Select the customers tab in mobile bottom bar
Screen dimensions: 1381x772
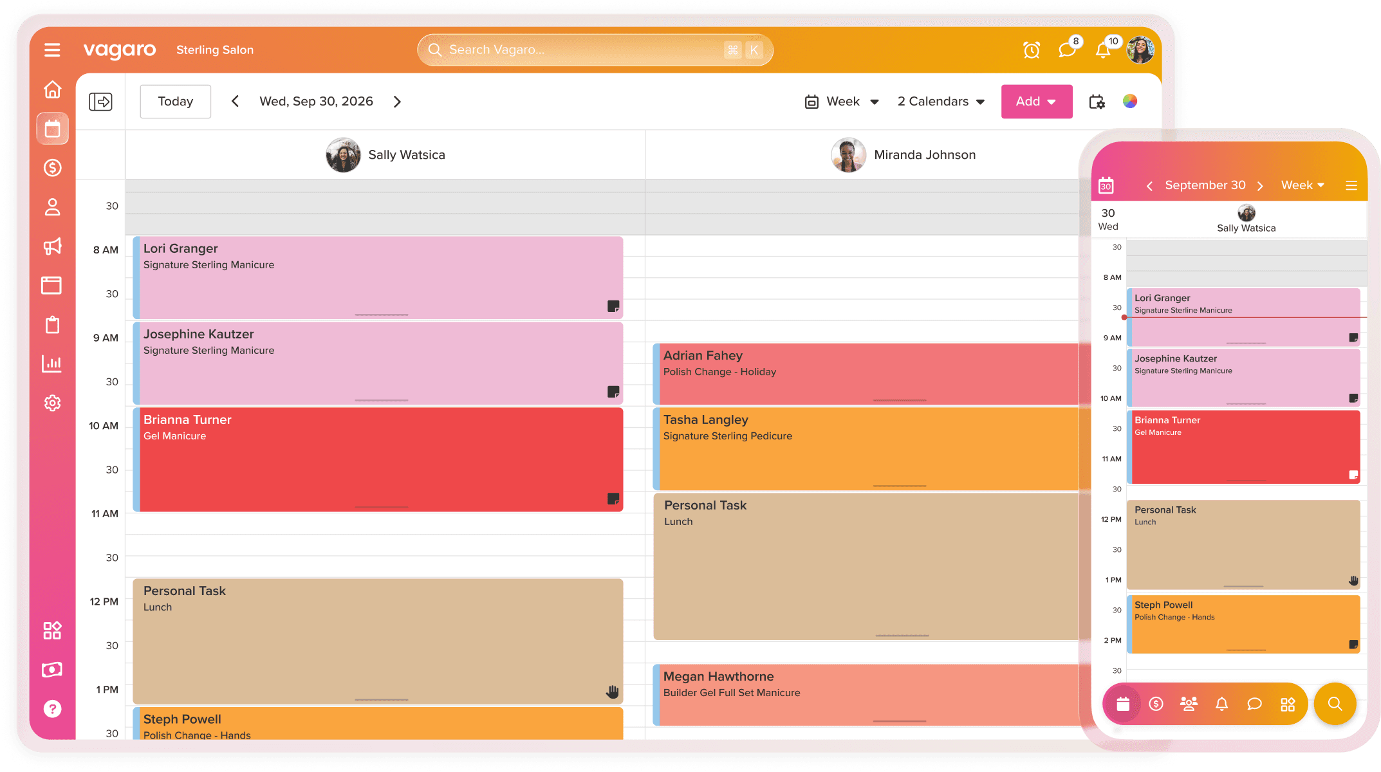[1189, 704]
